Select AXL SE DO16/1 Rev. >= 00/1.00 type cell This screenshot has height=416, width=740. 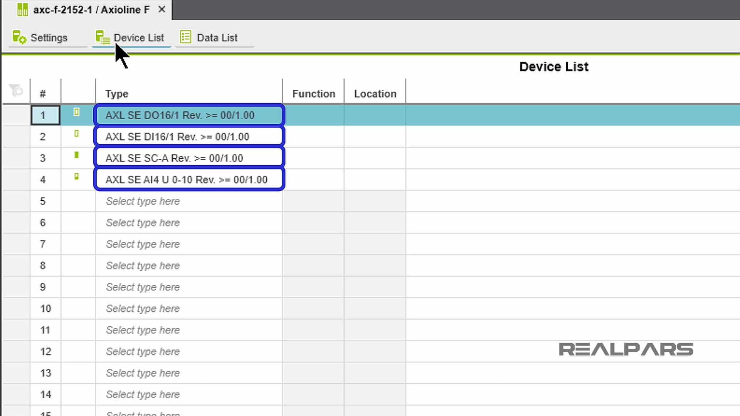pyautogui.click(x=189, y=115)
